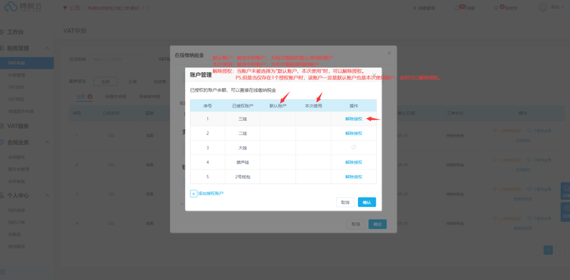Select the 全部 tab with red badge
The height and width of the screenshot is (280, 570).
pyautogui.click(x=84, y=96)
